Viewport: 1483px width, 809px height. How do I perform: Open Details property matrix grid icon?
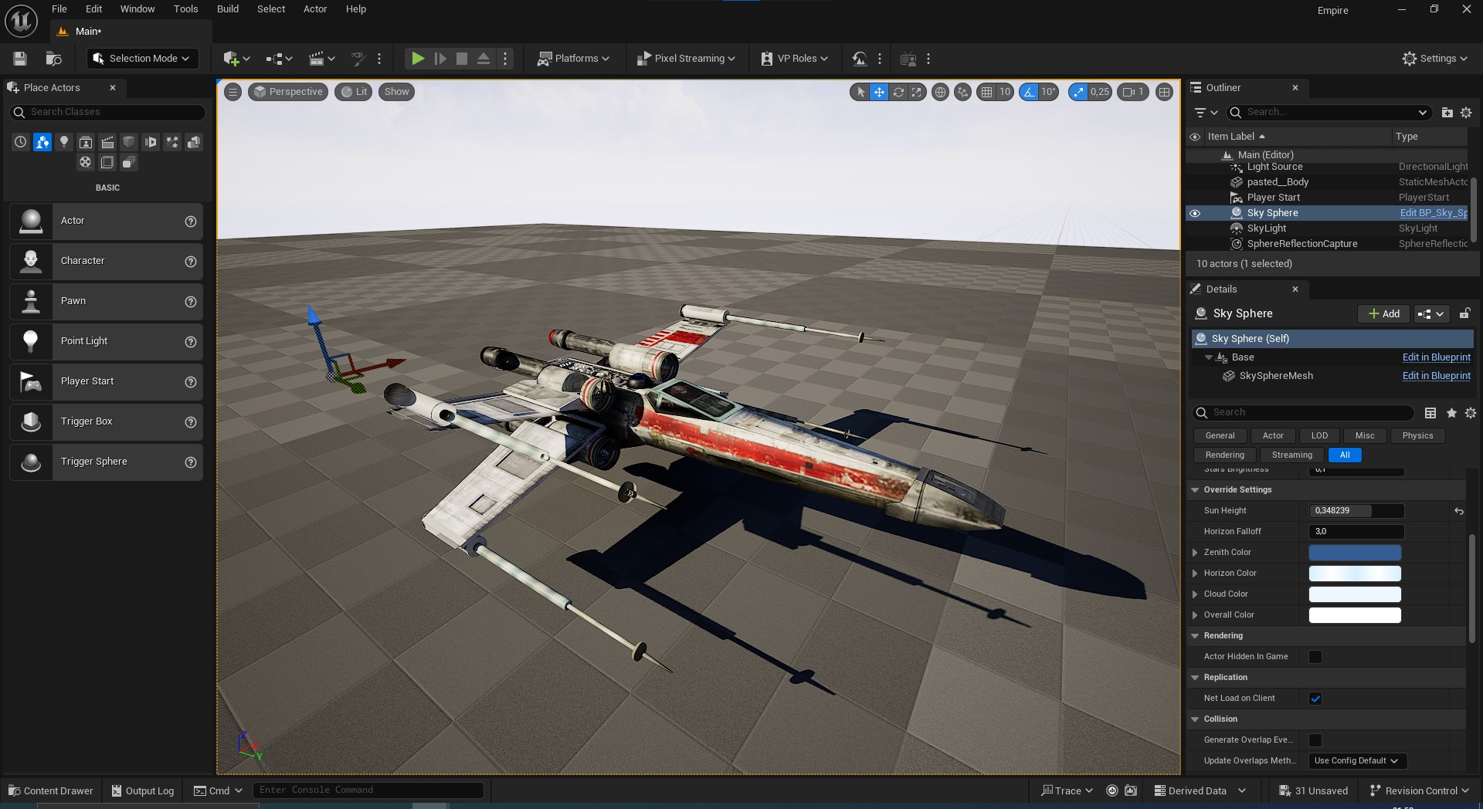tap(1430, 413)
